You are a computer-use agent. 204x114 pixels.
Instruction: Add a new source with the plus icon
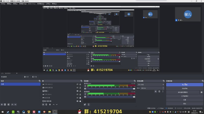[x=43, y=104]
